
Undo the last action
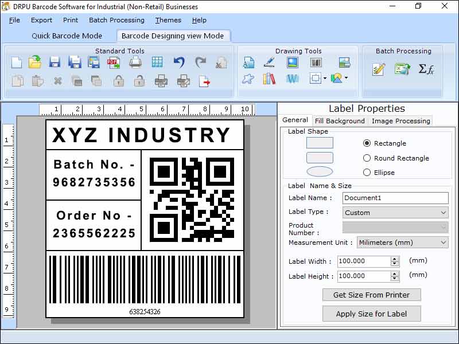pos(178,62)
